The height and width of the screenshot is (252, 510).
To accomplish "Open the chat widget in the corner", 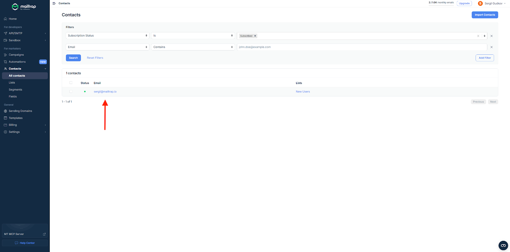I will (x=503, y=245).
